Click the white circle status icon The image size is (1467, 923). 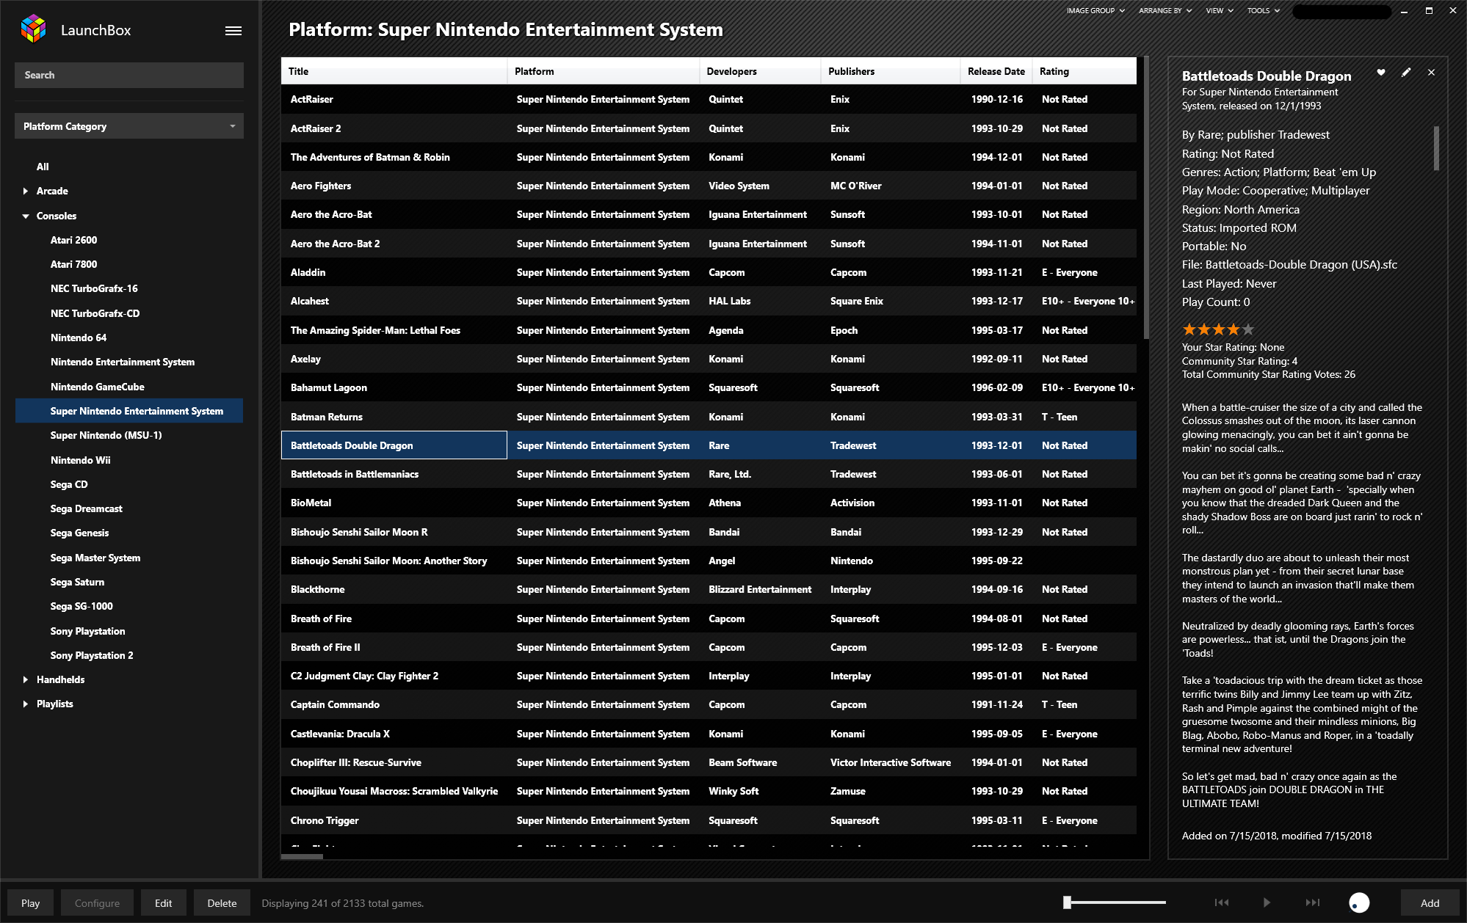(x=1359, y=902)
